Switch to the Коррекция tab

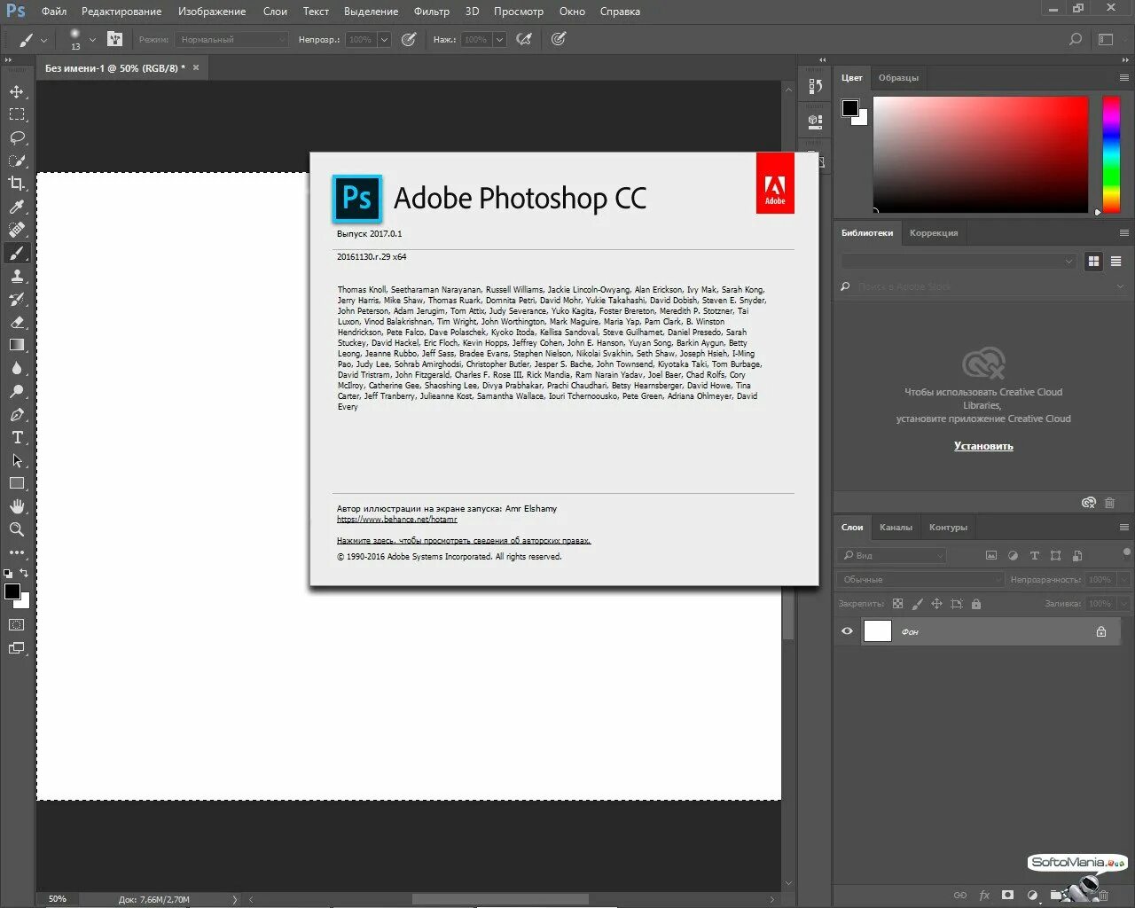pyautogui.click(x=934, y=232)
